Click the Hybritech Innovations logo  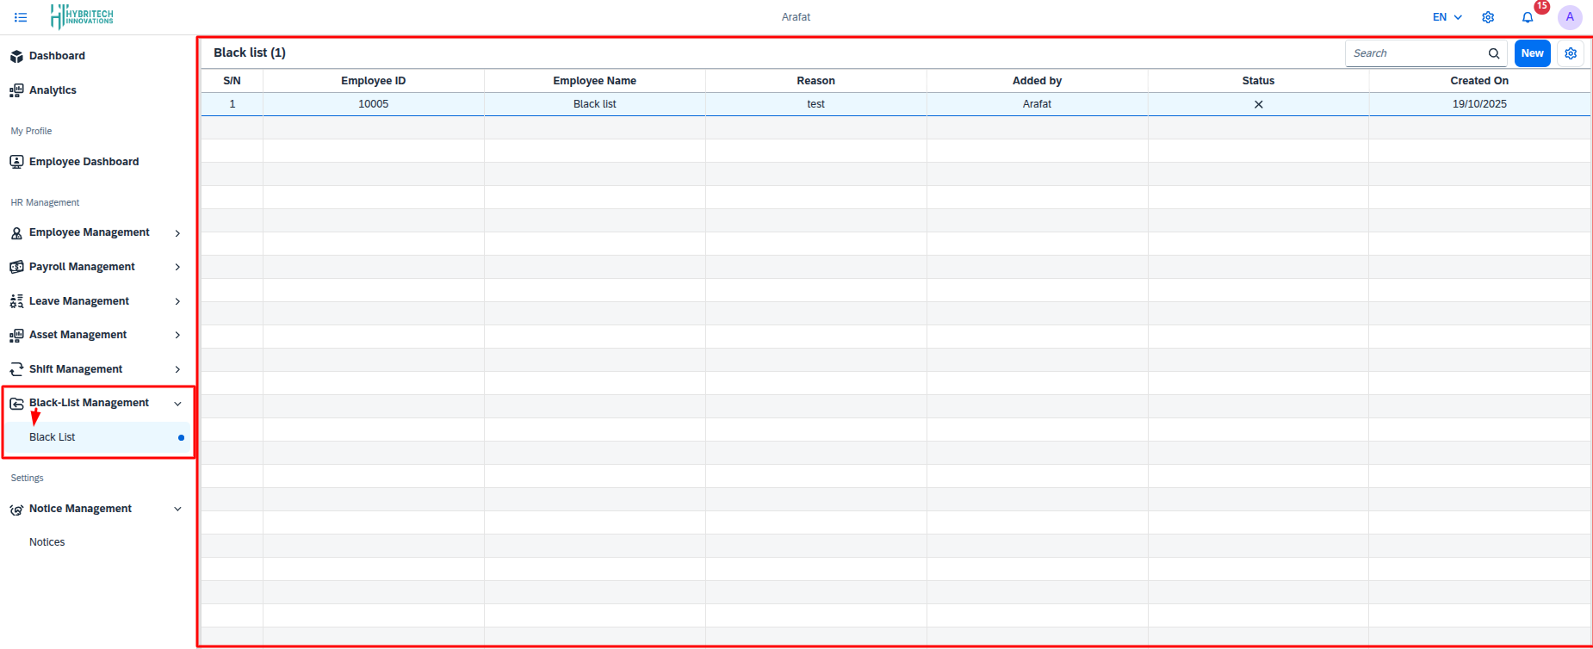[x=82, y=16]
